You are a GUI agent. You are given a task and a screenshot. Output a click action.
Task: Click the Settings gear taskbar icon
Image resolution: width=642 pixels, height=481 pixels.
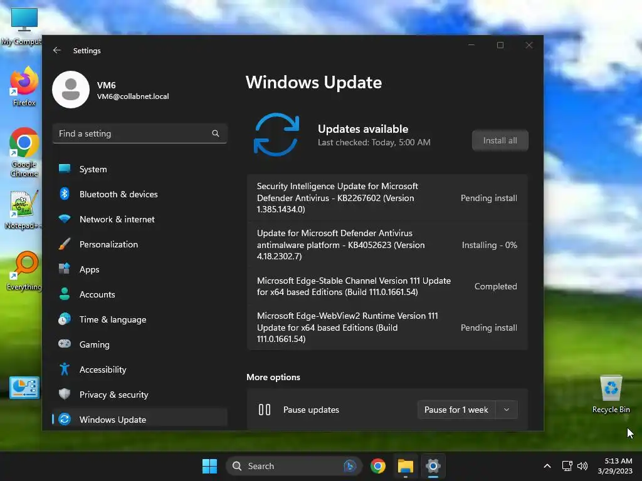tap(433, 466)
